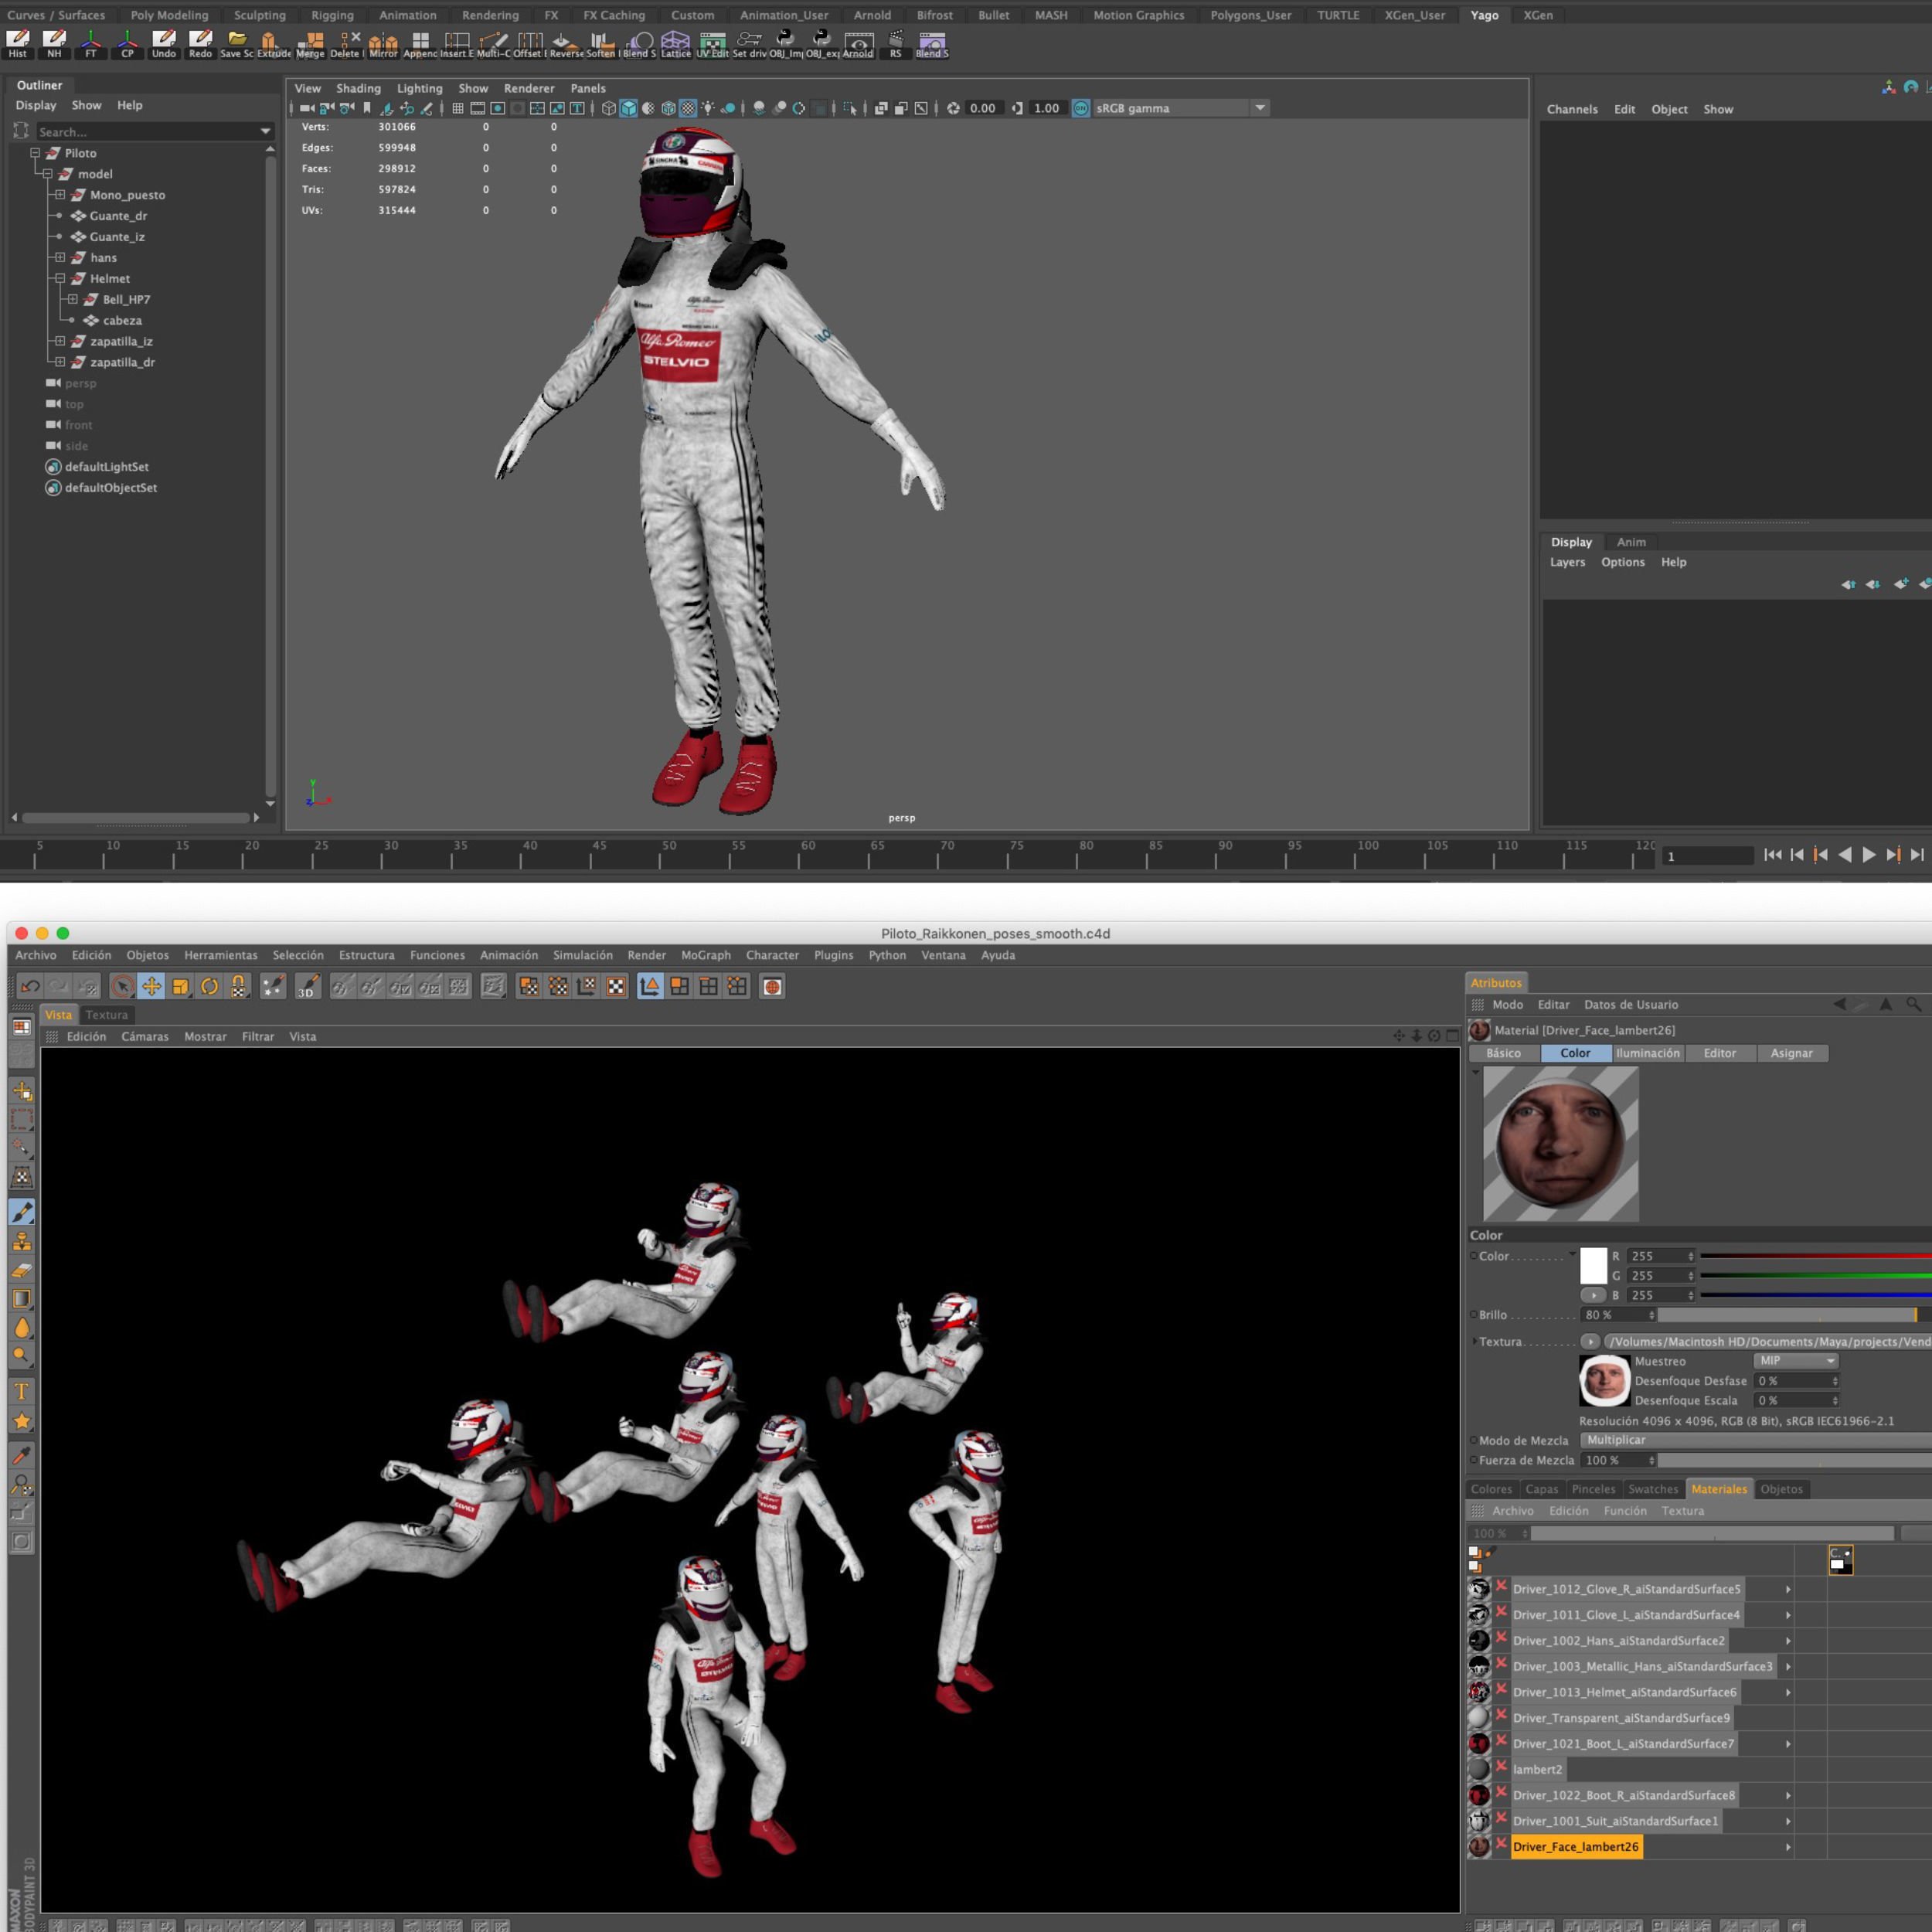Select the Eraser tool in left toolbar
The height and width of the screenshot is (1932, 1932).
22,1270
